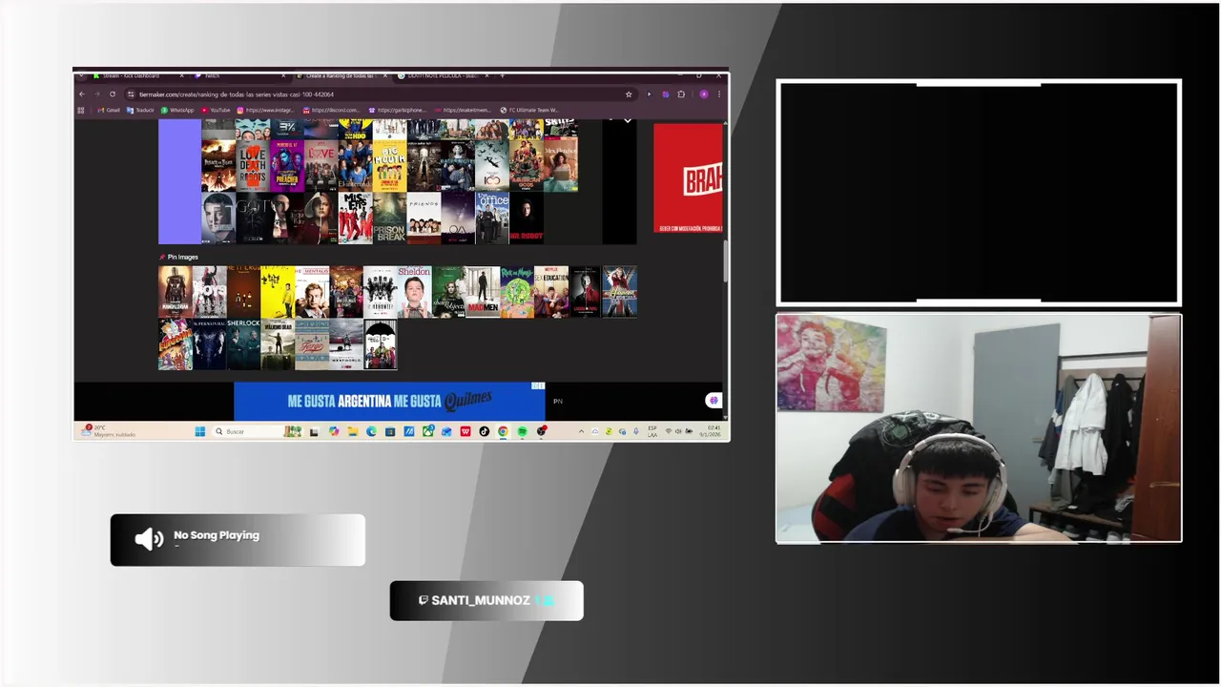The image size is (1221, 687).
Task: Select the Preacher poster in tier row
Action: tap(286, 166)
